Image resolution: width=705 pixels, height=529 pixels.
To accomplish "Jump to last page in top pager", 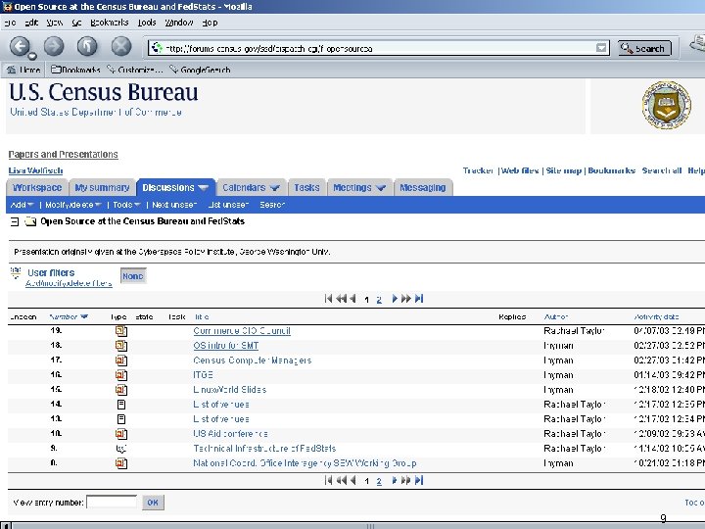I will [419, 299].
